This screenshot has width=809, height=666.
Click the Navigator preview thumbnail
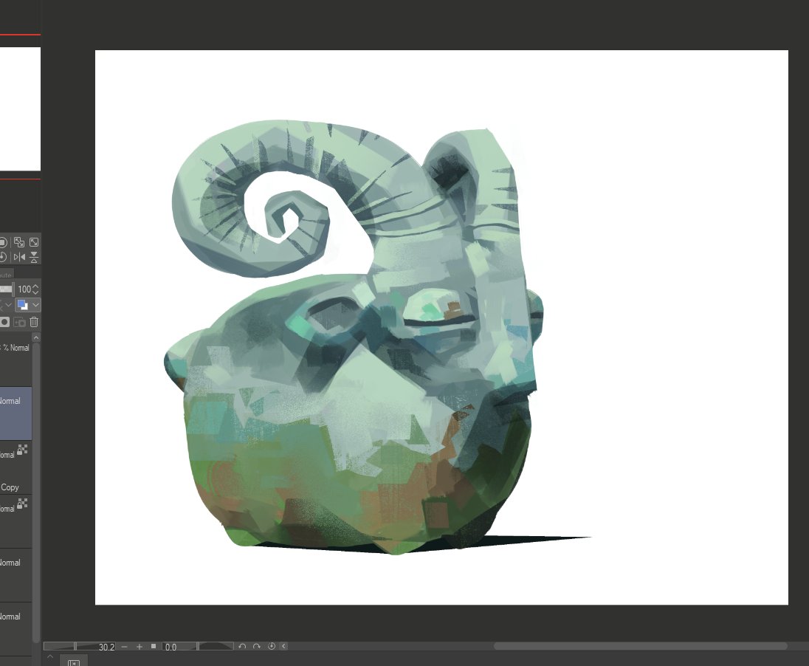pos(20,109)
